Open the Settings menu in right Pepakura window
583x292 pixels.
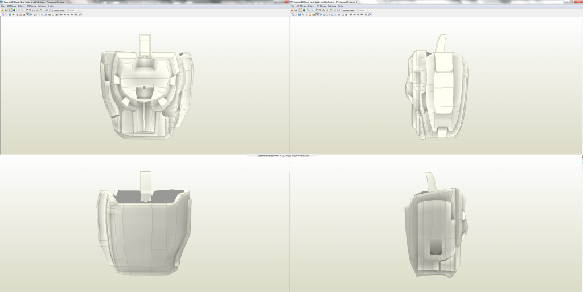(x=332, y=6)
